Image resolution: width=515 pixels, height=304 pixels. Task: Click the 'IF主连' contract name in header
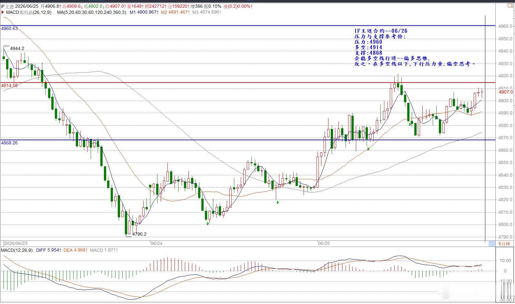[x=7, y=6]
